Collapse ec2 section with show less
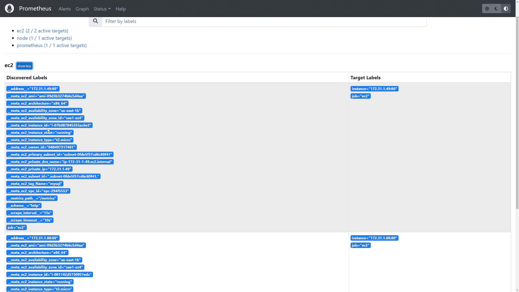This screenshot has height=292, width=519. pyautogui.click(x=24, y=66)
